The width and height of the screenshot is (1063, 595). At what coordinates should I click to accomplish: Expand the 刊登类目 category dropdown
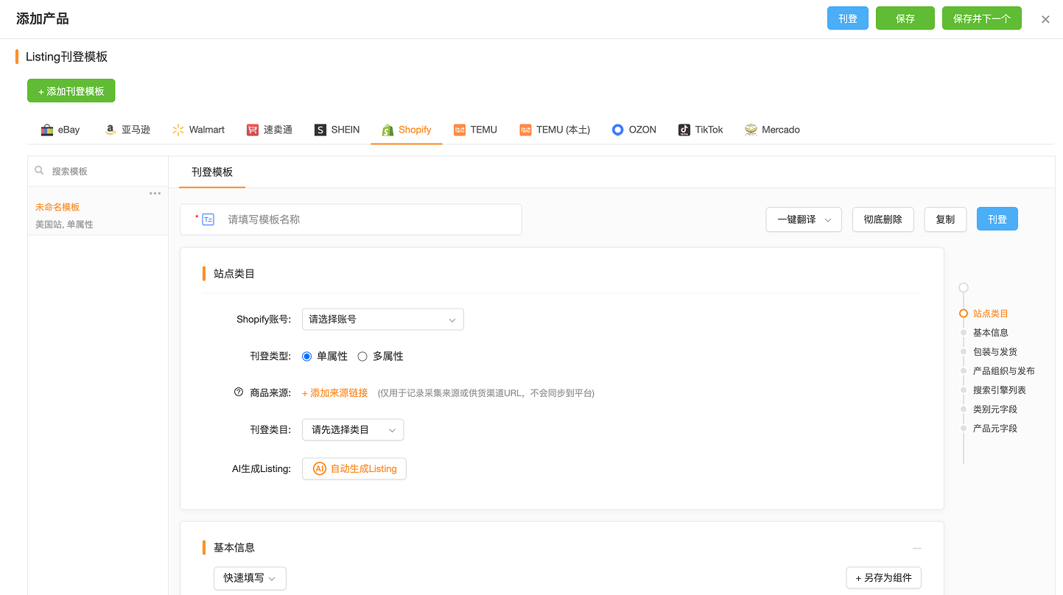point(353,430)
